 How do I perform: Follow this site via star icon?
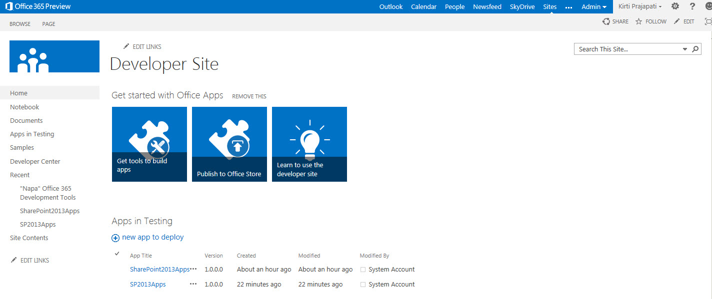pyautogui.click(x=638, y=21)
